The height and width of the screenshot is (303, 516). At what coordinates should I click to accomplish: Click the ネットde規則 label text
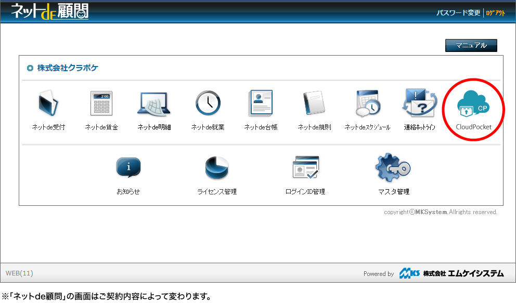314,127
